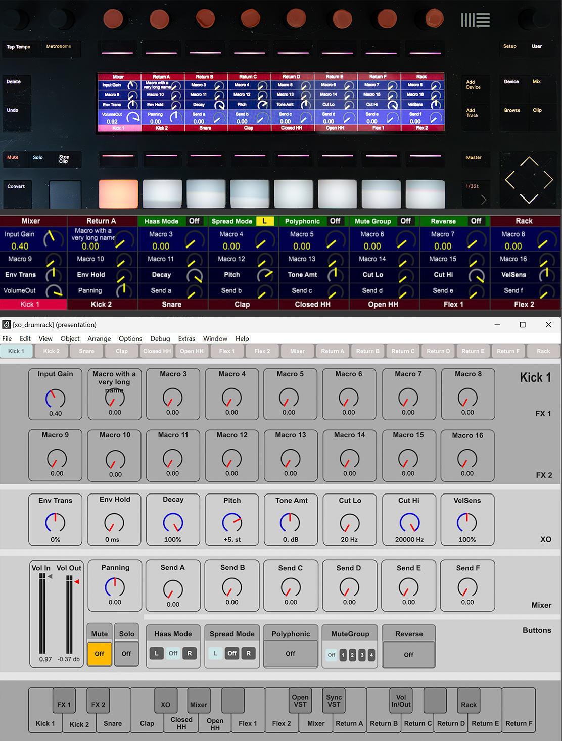Switch to the Return D tab

tap(438, 351)
